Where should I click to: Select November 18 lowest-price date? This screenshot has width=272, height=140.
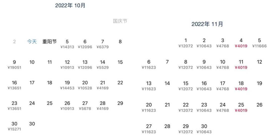[241, 86]
